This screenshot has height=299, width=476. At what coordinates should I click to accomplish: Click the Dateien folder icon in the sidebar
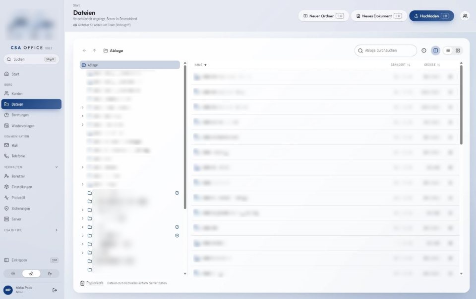click(x=6, y=104)
